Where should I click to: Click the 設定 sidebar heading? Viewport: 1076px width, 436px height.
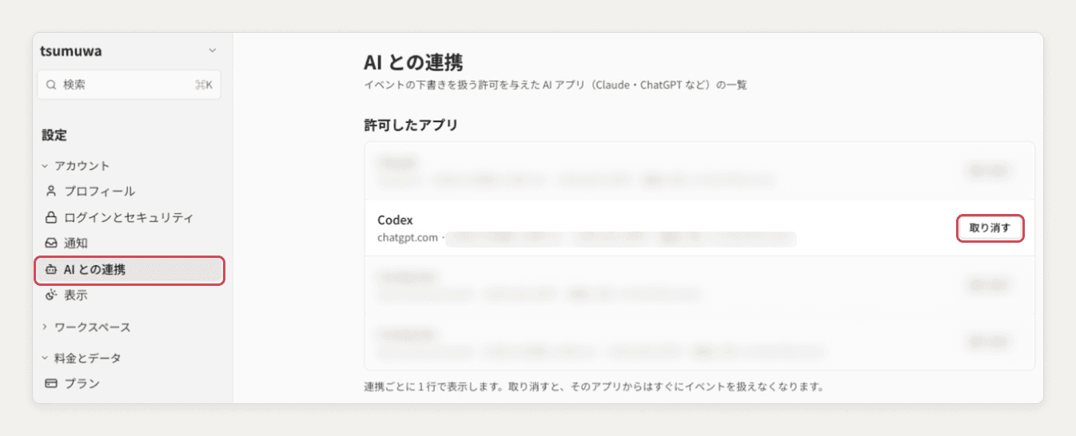tap(54, 136)
